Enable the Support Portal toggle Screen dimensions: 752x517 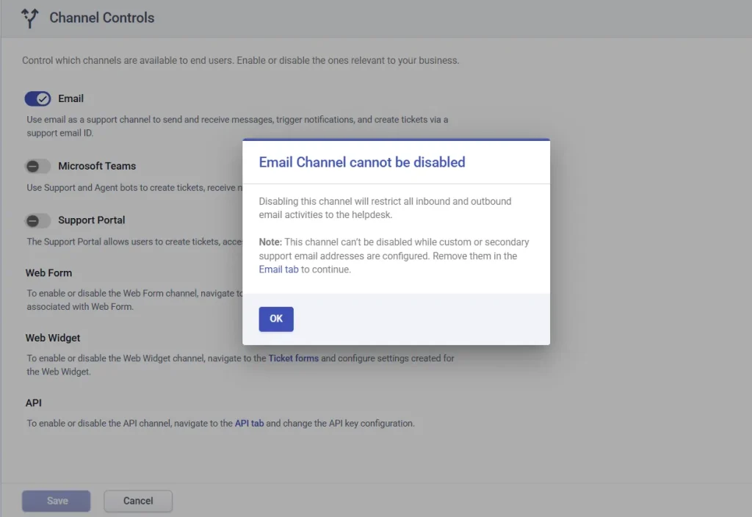click(x=37, y=220)
